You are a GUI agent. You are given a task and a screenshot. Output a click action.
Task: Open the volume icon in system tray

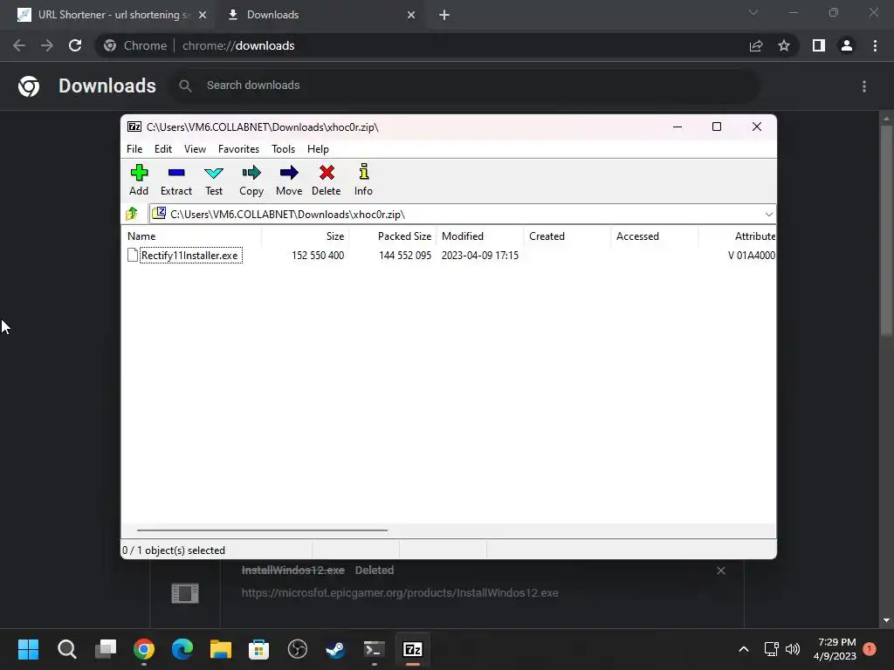tap(793, 649)
